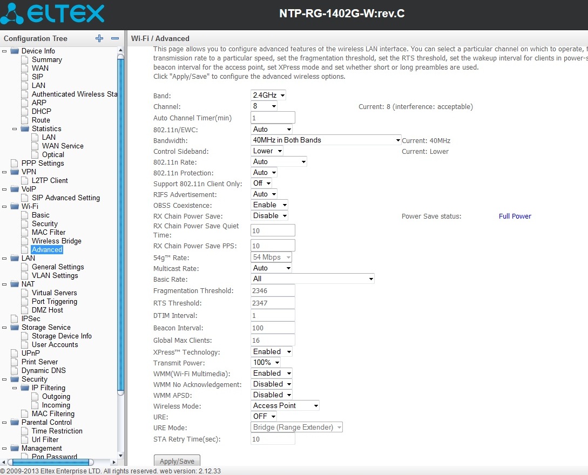Open Transmit Power dropdown
The image size is (588, 475).
(x=266, y=363)
